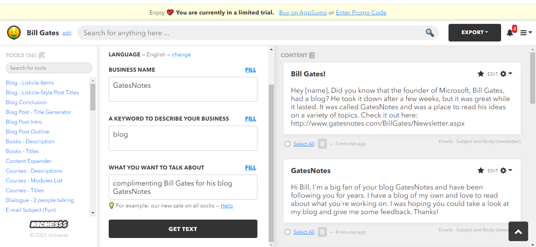Open the hamburger main menu

[x=526, y=33]
